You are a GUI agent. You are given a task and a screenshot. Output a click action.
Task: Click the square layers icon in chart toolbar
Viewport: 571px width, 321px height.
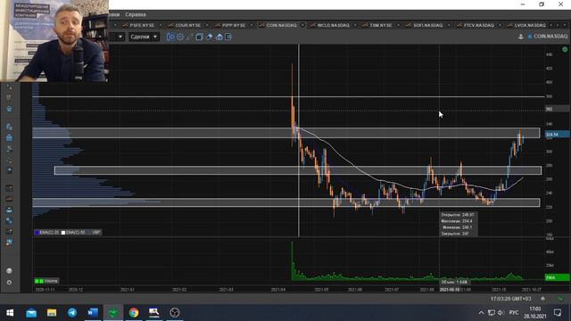click(199, 37)
